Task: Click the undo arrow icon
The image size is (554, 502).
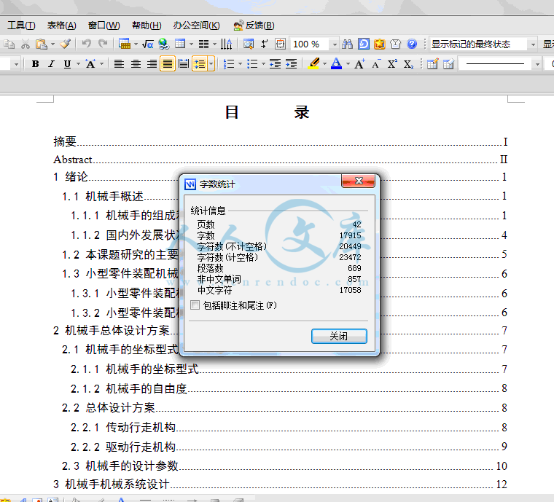Action: point(86,44)
